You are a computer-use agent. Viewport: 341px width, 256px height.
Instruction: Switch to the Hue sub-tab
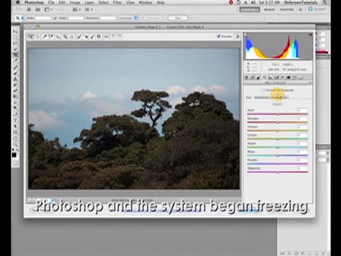pyautogui.click(x=249, y=97)
